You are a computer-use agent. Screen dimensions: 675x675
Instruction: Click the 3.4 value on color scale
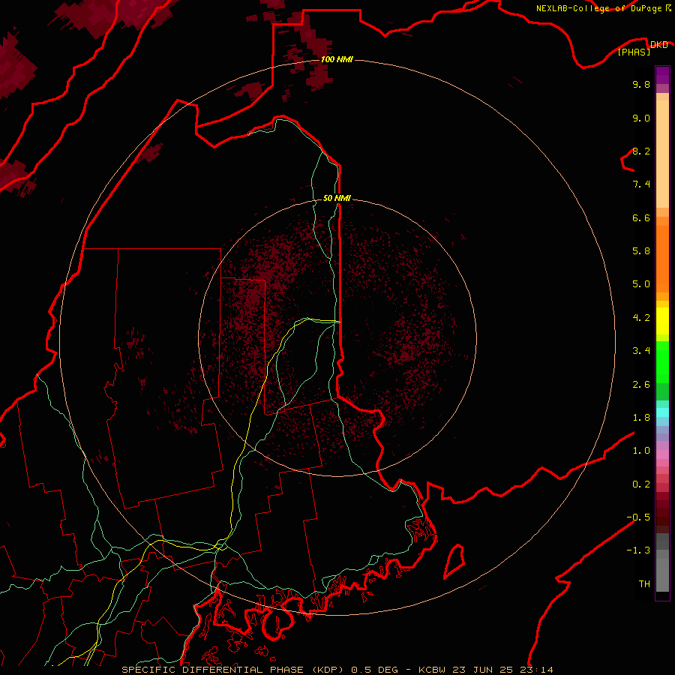(x=641, y=351)
